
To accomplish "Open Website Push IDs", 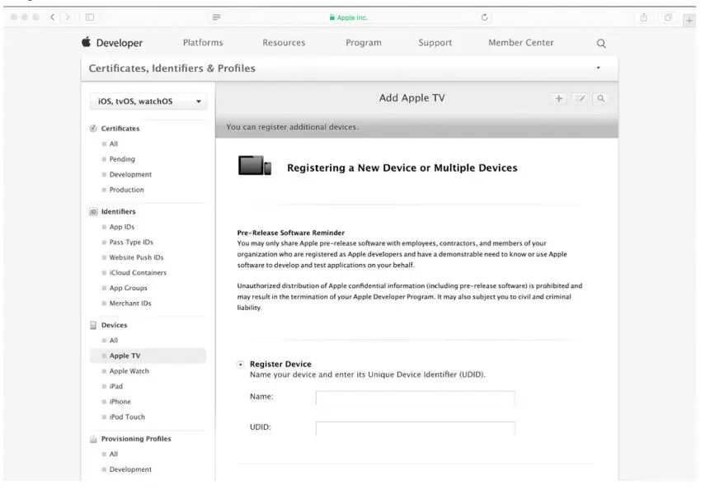I will tap(136, 257).
